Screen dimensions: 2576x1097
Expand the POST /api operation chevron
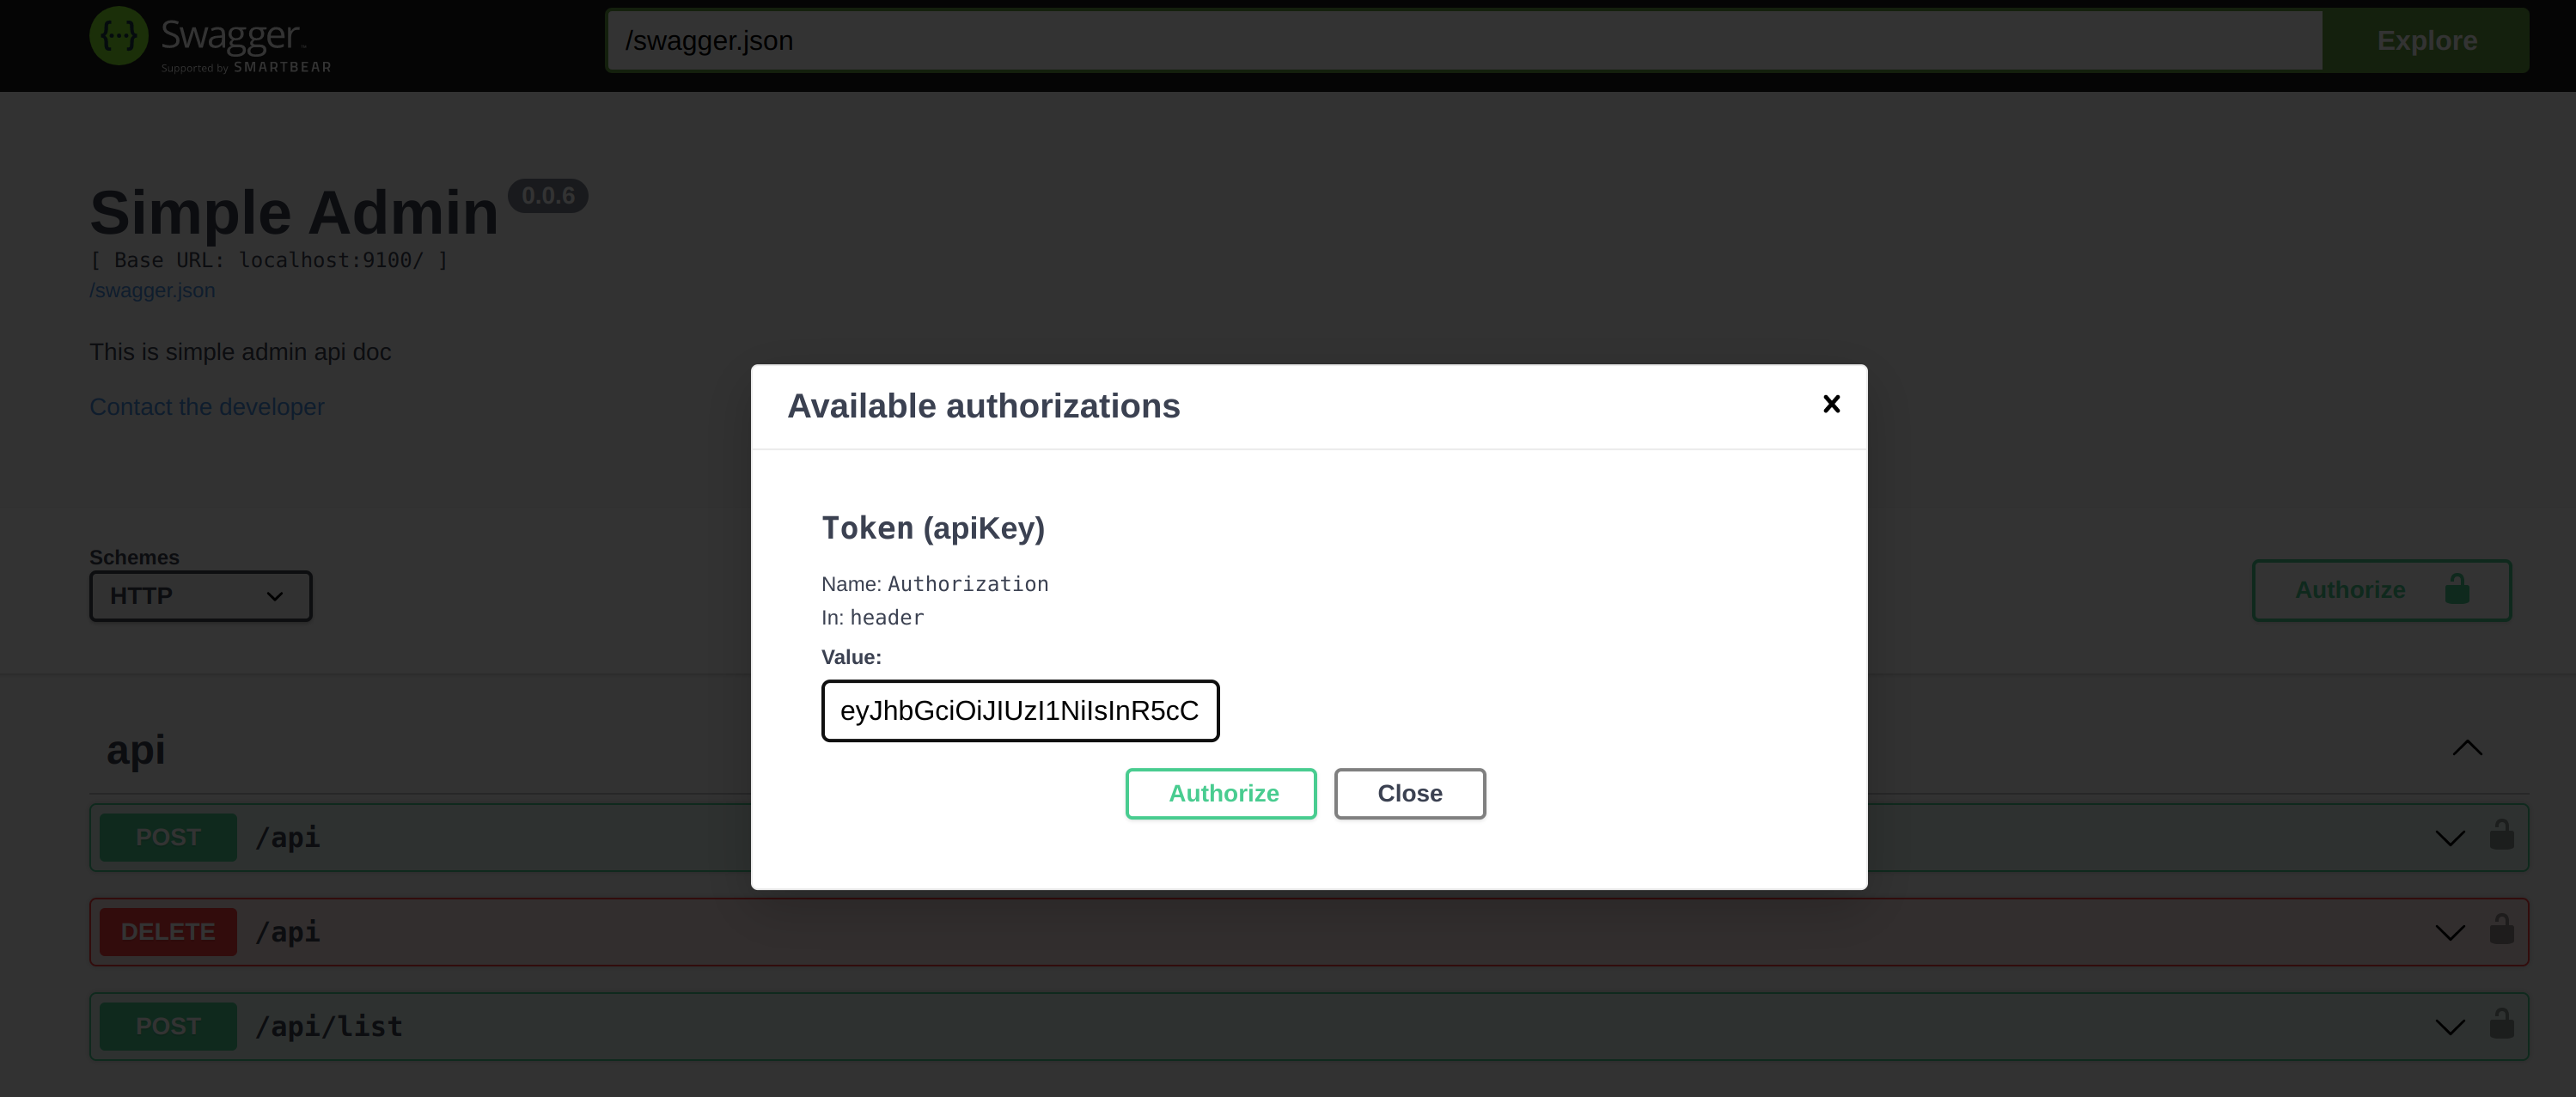pyautogui.click(x=2450, y=838)
